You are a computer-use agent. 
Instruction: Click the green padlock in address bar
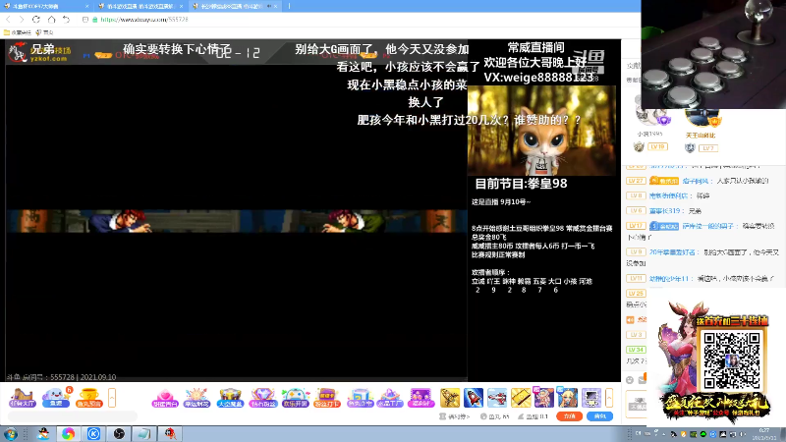(94, 20)
